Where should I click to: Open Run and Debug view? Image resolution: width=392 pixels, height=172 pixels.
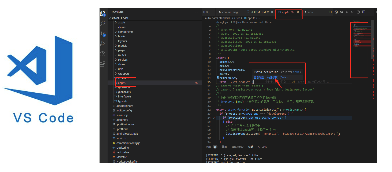pos(102,44)
